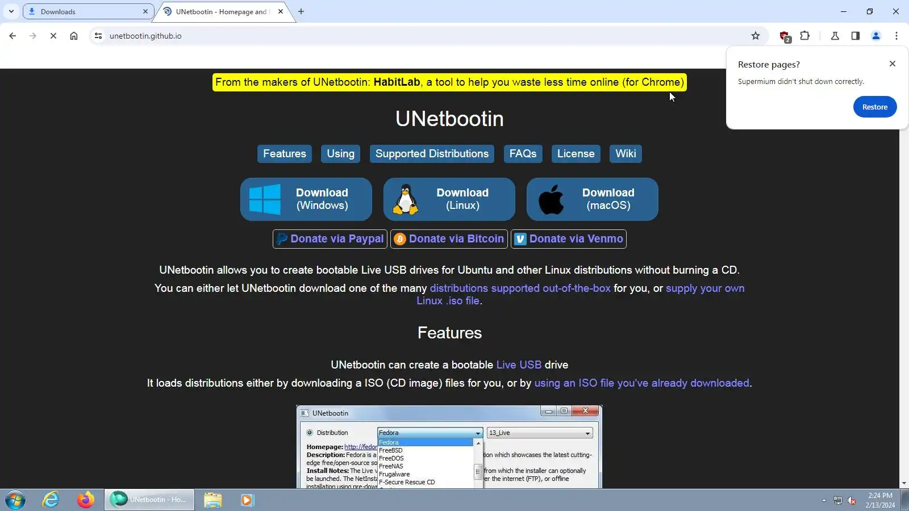Go to the Features section link
Viewport: 909px width, 511px height.
pyautogui.click(x=285, y=154)
